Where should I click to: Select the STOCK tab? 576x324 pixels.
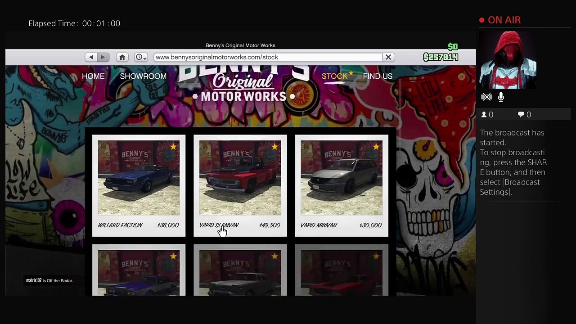[x=335, y=76]
